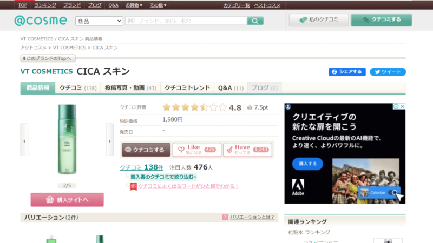Open Q&A in the top navigation
The image size is (433, 243).
[113, 5]
